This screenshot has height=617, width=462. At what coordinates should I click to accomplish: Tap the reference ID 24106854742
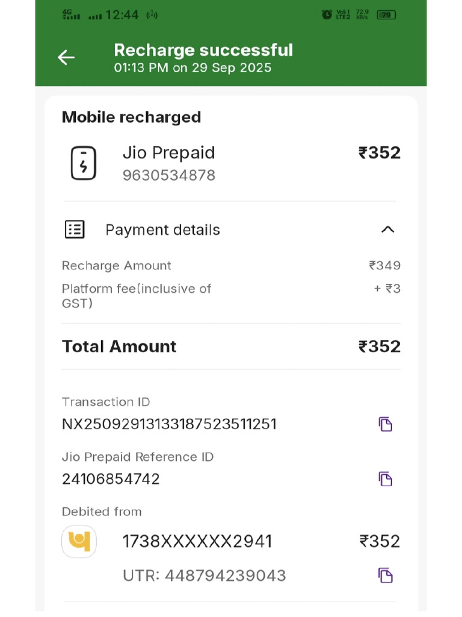[111, 479]
